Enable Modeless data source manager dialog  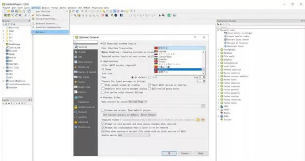(103, 89)
